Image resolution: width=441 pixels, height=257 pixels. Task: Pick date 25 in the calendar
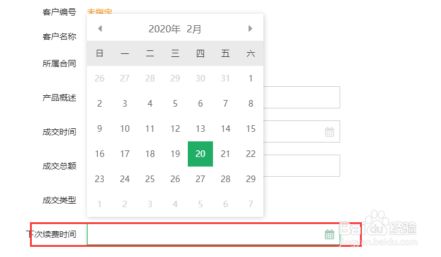pyautogui.click(x=150, y=179)
